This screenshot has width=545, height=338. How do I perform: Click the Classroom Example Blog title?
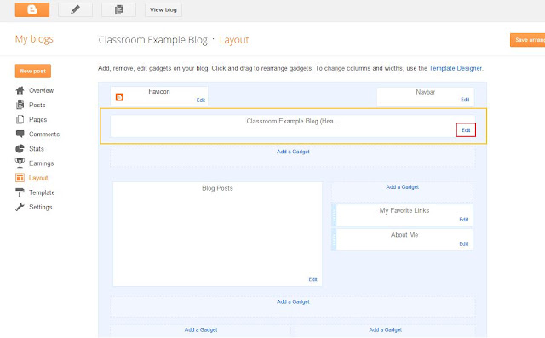click(153, 40)
